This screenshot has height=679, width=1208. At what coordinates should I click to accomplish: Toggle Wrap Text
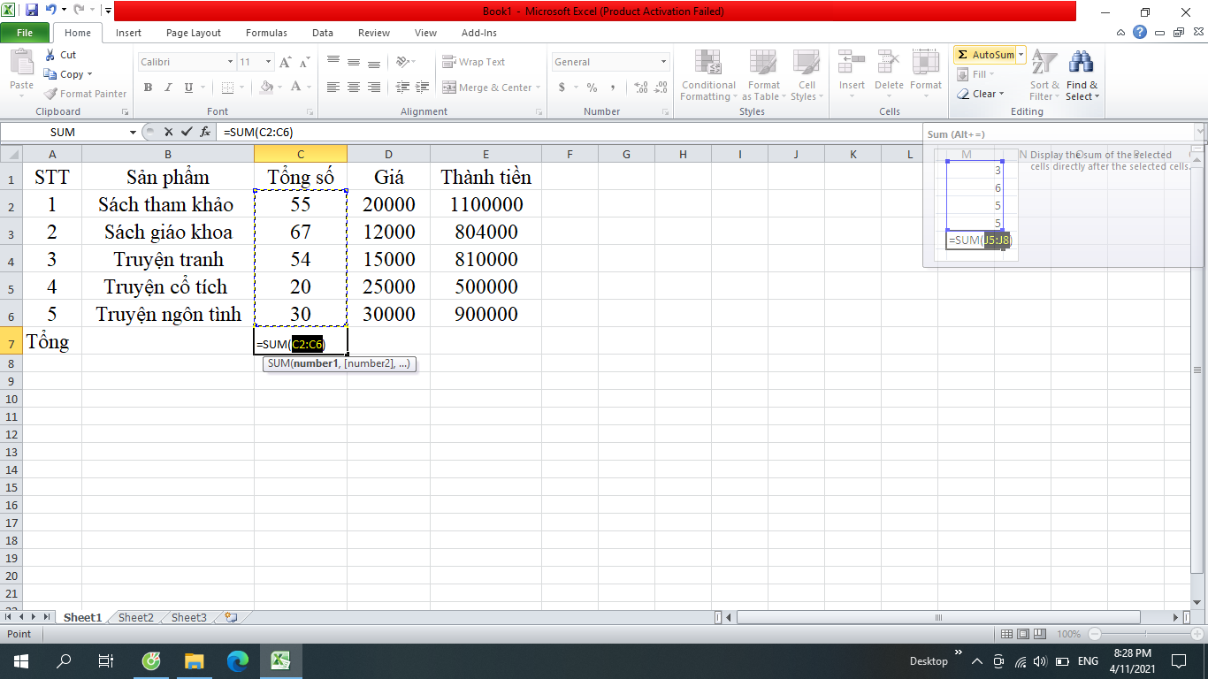474,62
